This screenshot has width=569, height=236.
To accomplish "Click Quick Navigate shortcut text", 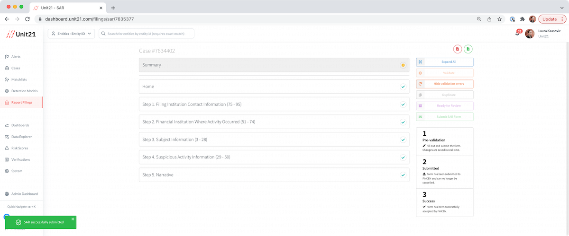I will pyautogui.click(x=21, y=207).
